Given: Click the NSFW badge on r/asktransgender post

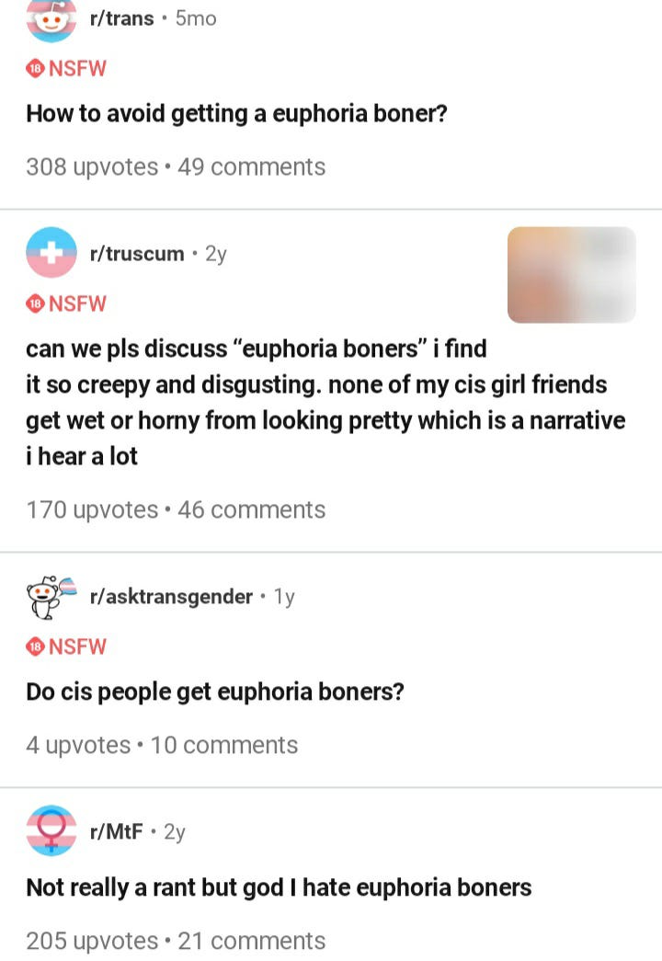Looking at the screenshot, I should [x=66, y=646].
